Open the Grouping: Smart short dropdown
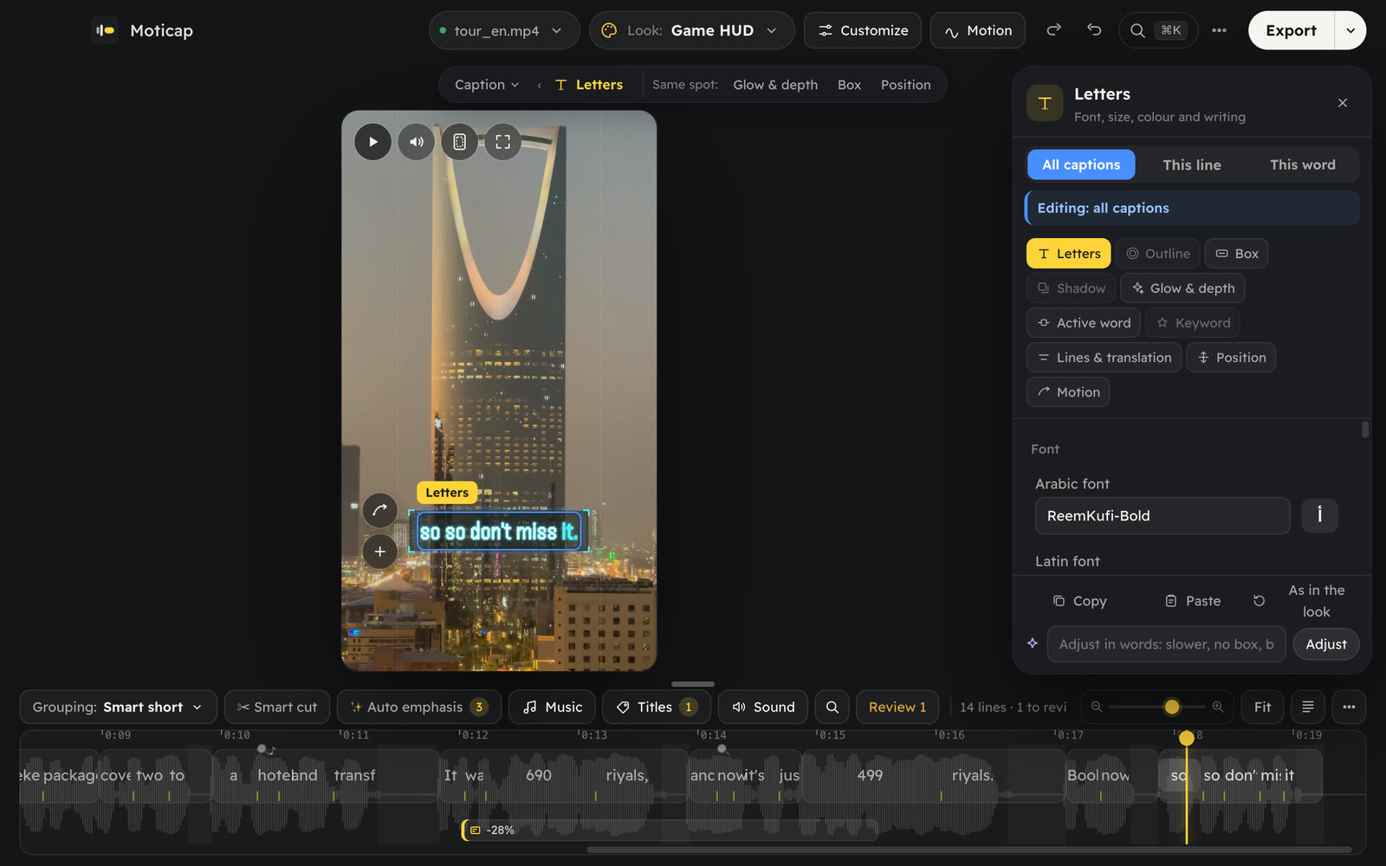 coord(118,707)
